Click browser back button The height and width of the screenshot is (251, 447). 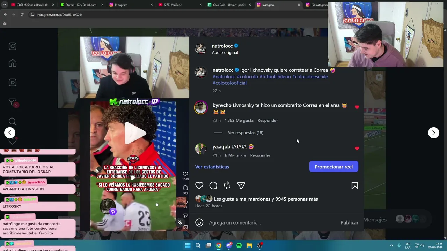pyautogui.click(x=5, y=15)
